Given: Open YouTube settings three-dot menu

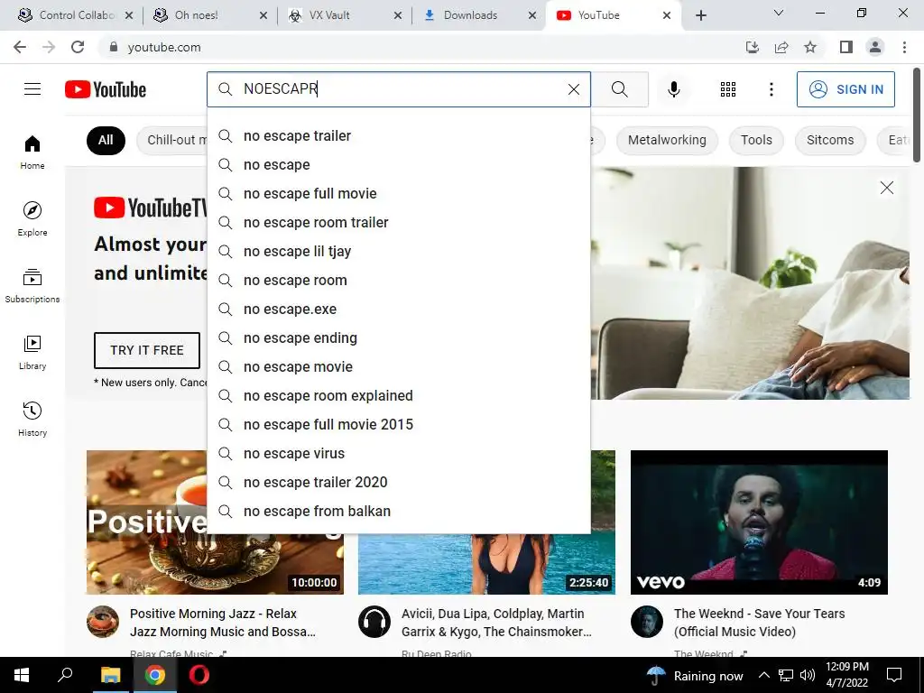Looking at the screenshot, I should click(771, 89).
